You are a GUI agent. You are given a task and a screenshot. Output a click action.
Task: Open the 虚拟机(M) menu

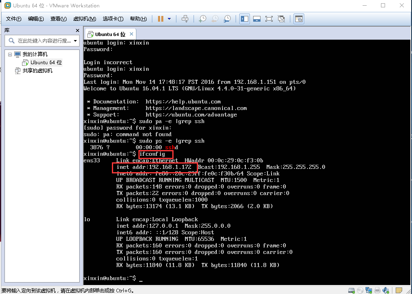[85, 19]
